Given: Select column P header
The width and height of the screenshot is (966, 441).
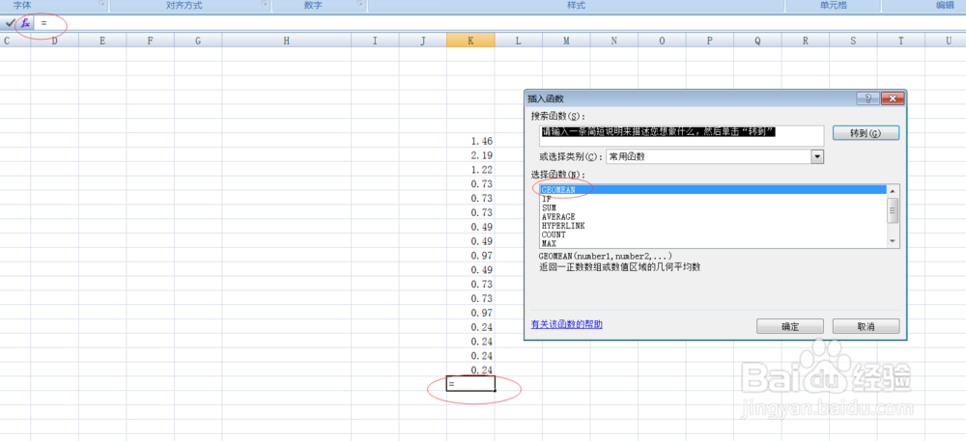Looking at the screenshot, I should click(710, 41).
